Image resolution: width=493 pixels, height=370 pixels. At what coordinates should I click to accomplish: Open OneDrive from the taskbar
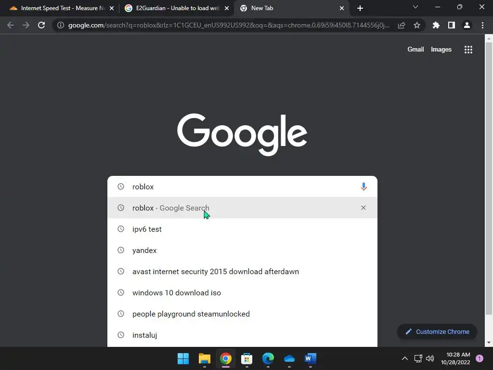pos(289,358)
